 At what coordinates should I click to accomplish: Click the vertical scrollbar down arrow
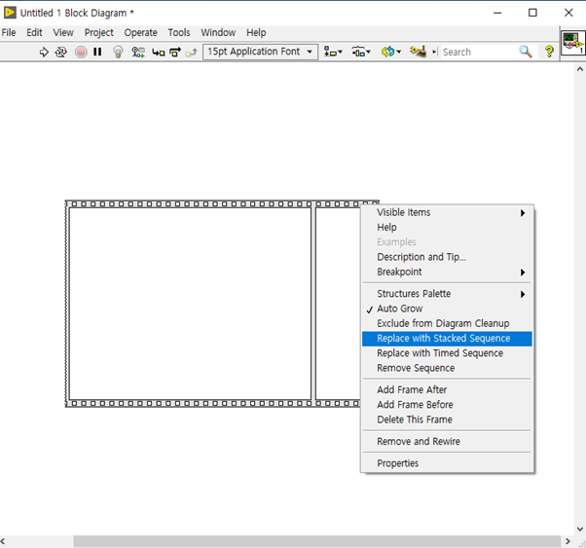tap(579, 529)
